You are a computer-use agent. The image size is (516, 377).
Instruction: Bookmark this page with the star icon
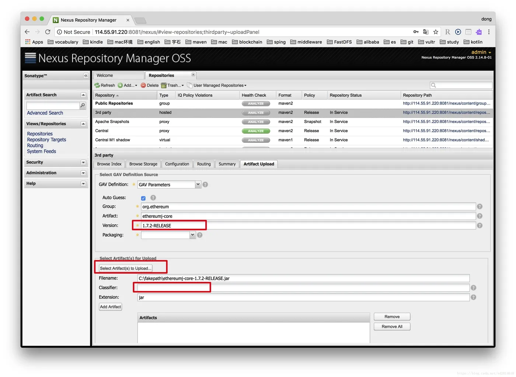(x=436, y=32)
